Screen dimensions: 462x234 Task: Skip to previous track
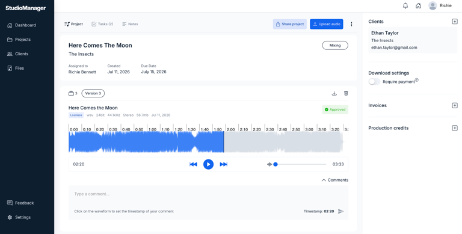193,164
